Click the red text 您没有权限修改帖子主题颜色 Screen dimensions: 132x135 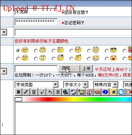(41, 41)
